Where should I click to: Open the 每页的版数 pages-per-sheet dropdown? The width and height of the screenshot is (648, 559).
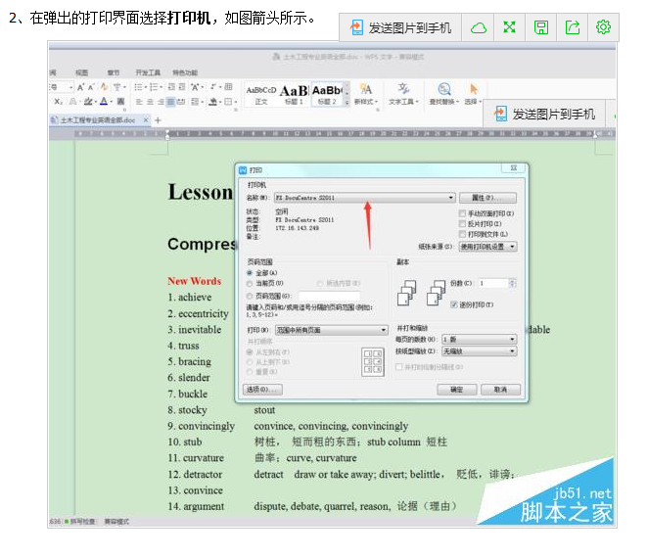tap(478, 339)
